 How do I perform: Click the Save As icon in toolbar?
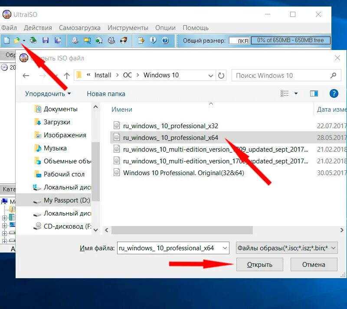tap(58, 40)
